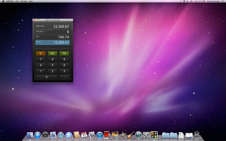
Task: Open iChat from the Dock
Action: tap(69, 135)
